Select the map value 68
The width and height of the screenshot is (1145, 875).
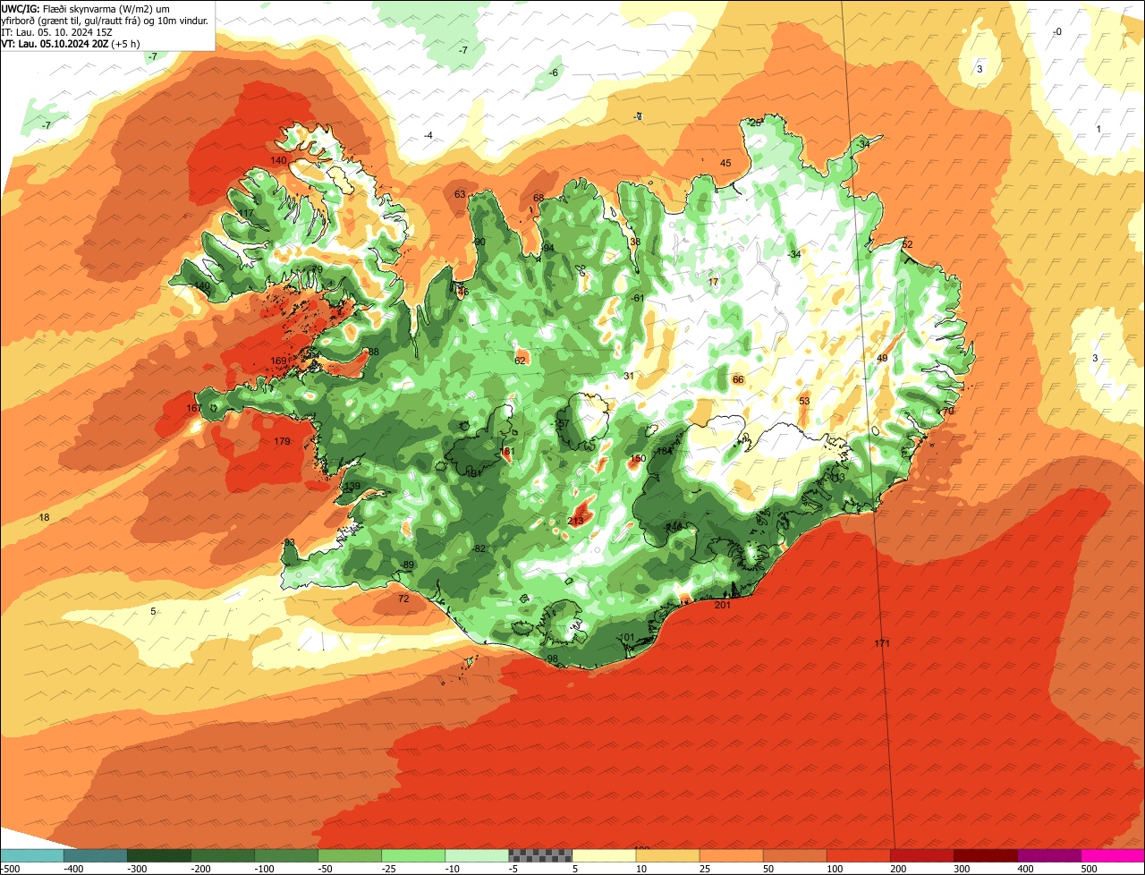click(539, 198)
